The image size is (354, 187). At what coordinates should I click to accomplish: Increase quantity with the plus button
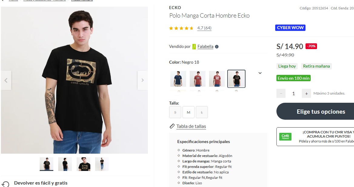(x=306, y=93)
